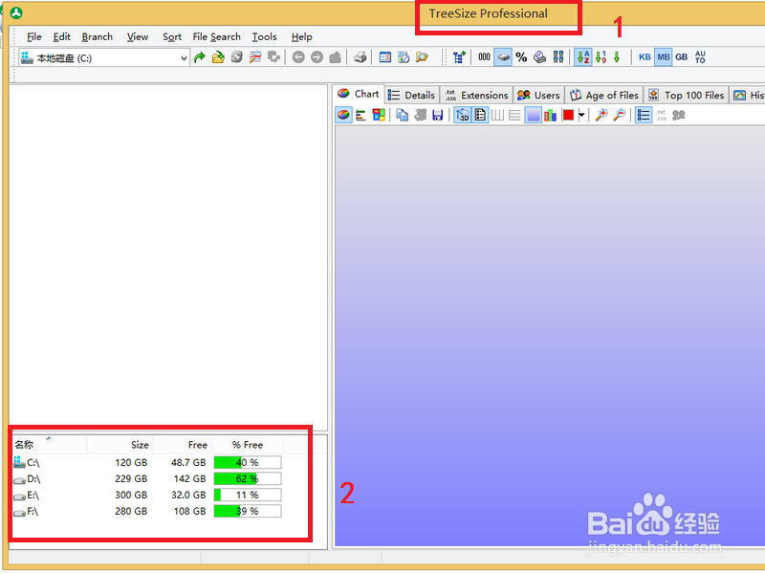This screenshot has width=765, height=574.
Task: Sort drives by Free column header
Action: (x=183, y=445)
